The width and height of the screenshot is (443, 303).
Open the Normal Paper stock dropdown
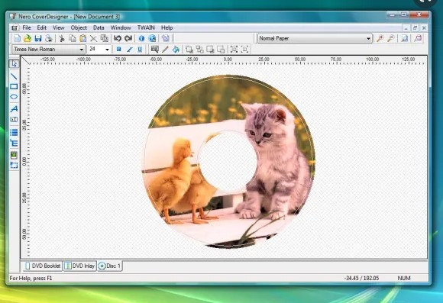tap(315, 38)
